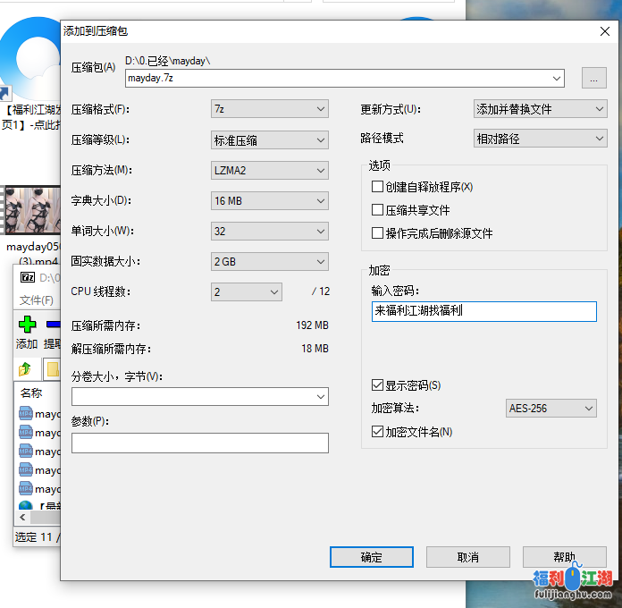The image size is (622, 608).
Task: Check 操作完成后删除源文件 option
Action: click(x=377, y=233)
